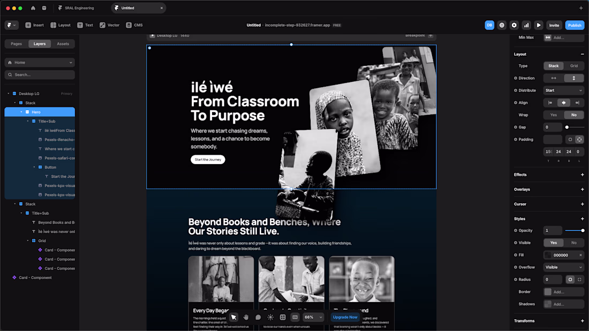Select the hand pan tool
589x331 pixels.
(x=246, y=317)
